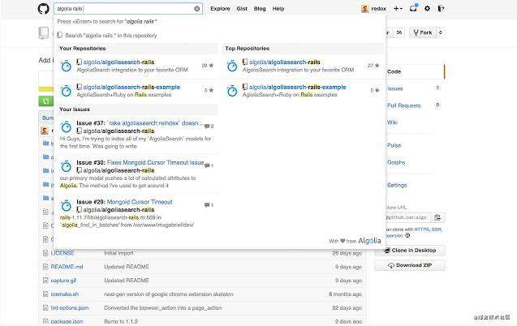Open the capture.gif file
Image resolution: width=517 pixels, height=326 pixels.
tap(63, 281)
